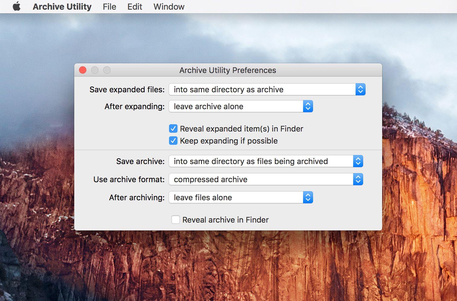Enable Reveal archive in Finder checkbox
Viewport: 457px width, 301px height.
(176, 220)
